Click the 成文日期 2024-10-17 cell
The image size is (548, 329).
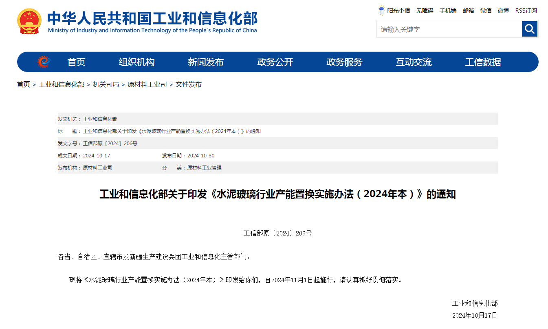[84, 155]
